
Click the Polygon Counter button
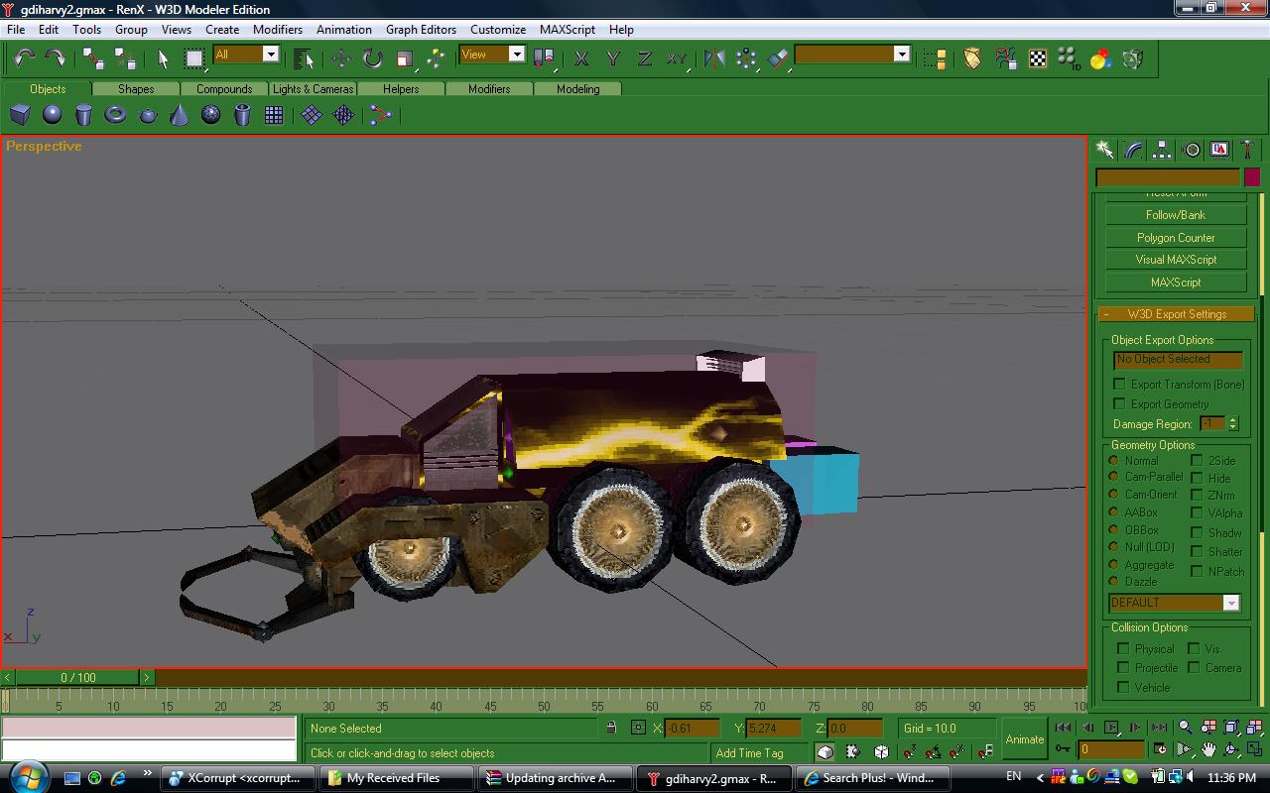click(x=1176, y=238)
